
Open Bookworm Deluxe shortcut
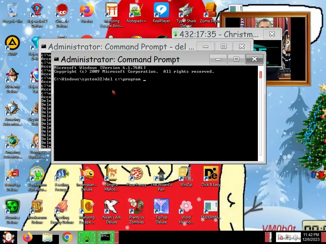click(37, 212)
